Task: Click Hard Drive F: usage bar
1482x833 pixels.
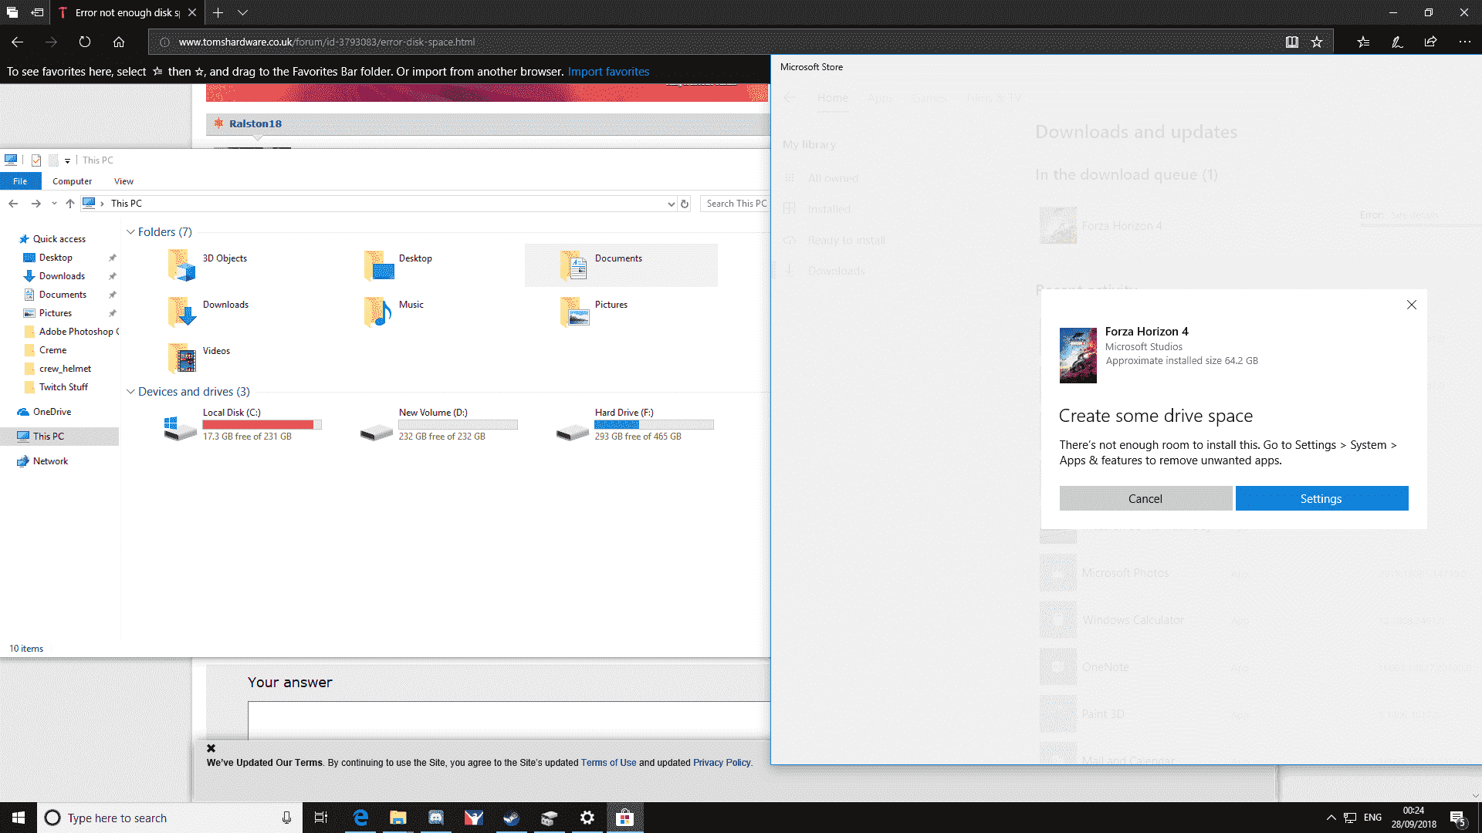Action: tap(655, 425)
